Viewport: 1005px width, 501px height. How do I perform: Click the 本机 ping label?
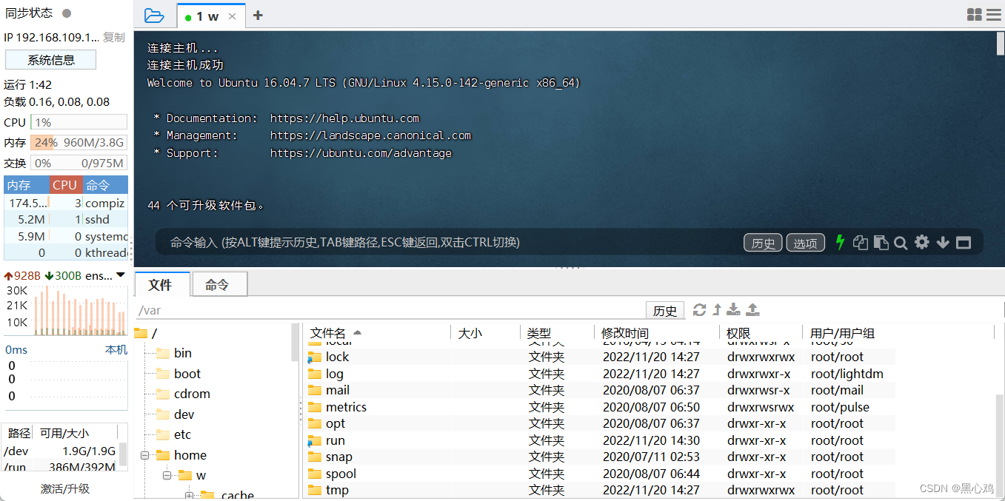116,349
